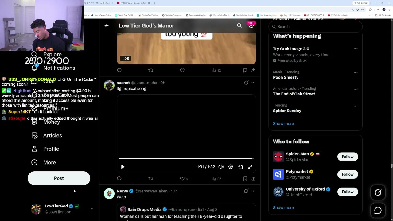This screenshot has height=221, width=393.
Task: Enter fullscreen for the video
Action: (250, 167)
